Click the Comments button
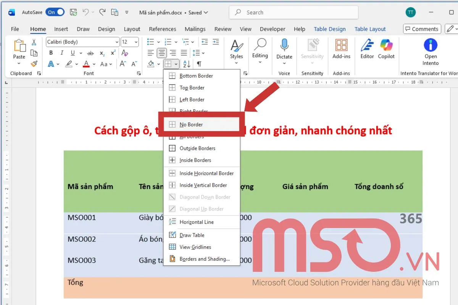 422,29
